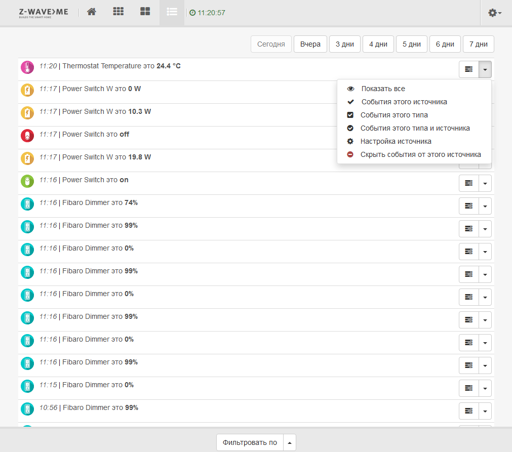
Task: Open list button for Fibaro Dimmer 74% event
Action: [469, 206]
